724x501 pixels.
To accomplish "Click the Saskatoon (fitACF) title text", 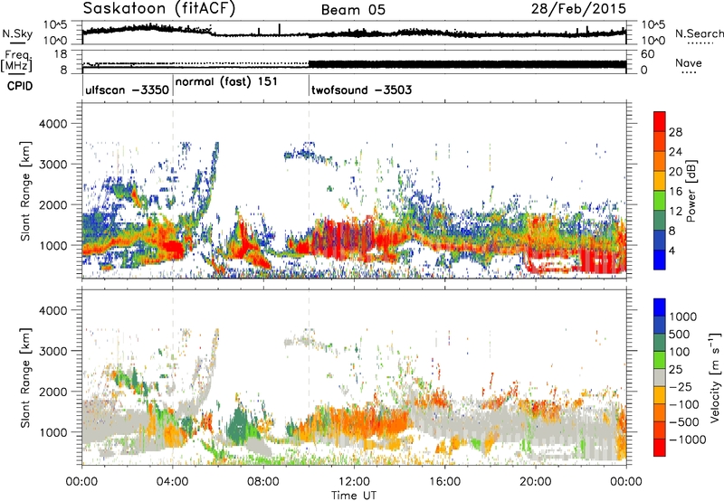I will pos(158,9).
